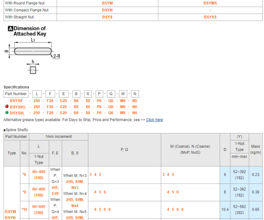
Task: Click the BSYSS part code
Action: (x=210, y=17)
